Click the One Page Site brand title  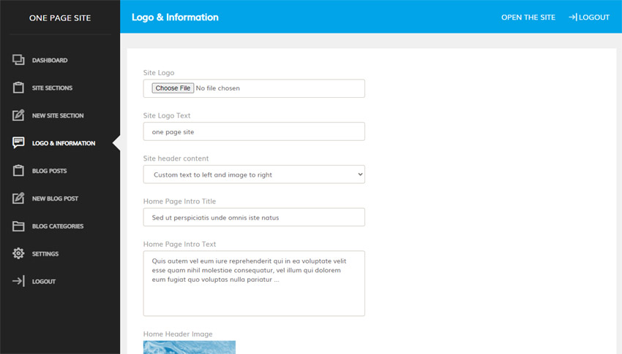[60, 18]
